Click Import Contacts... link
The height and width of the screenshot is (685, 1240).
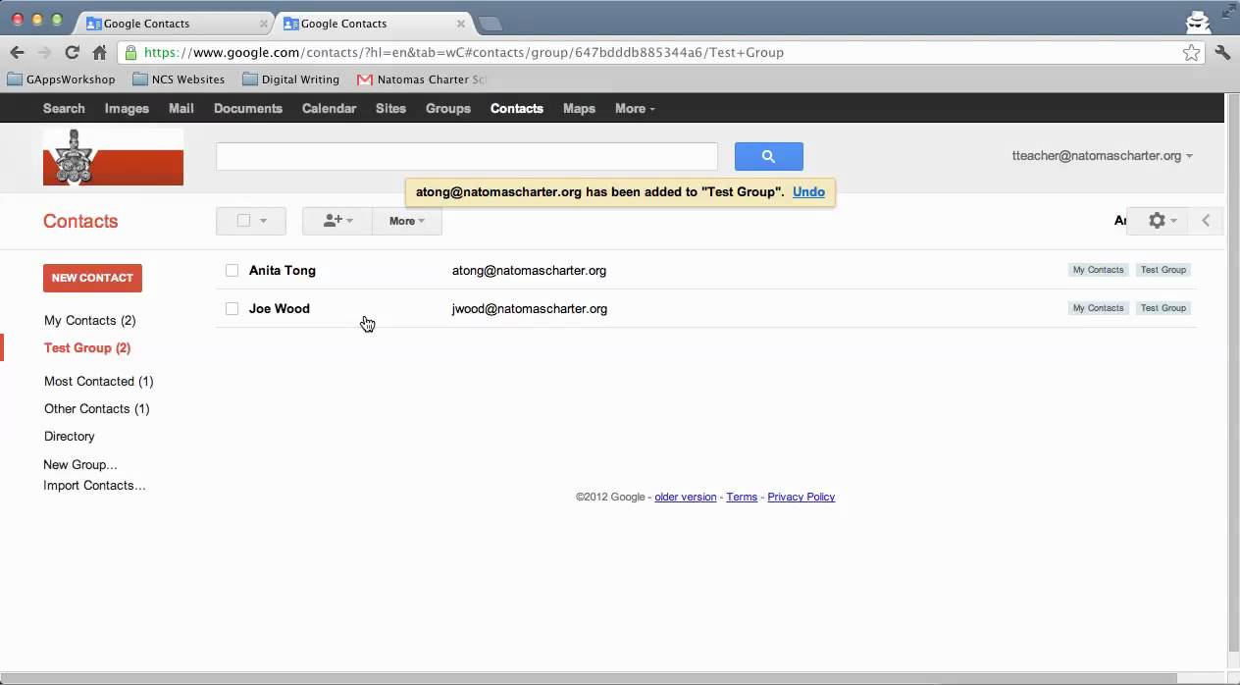[94, 485]
